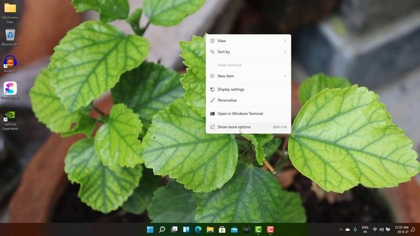The height and width of the screenshot is (236, 420).
Task: Click the Sort by arrows icon
Action: [212, 52]
